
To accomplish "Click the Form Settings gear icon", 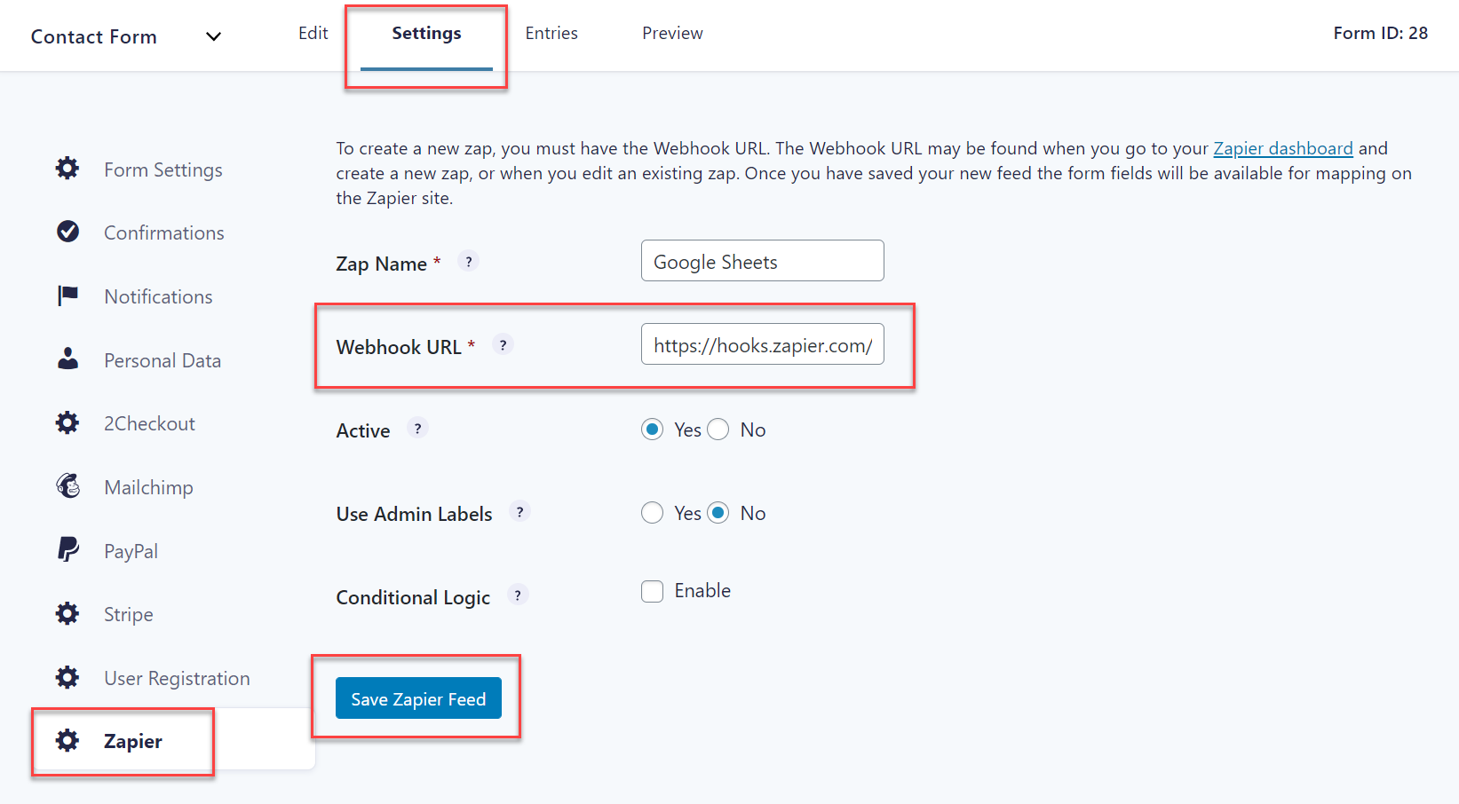I will [67, 169].
